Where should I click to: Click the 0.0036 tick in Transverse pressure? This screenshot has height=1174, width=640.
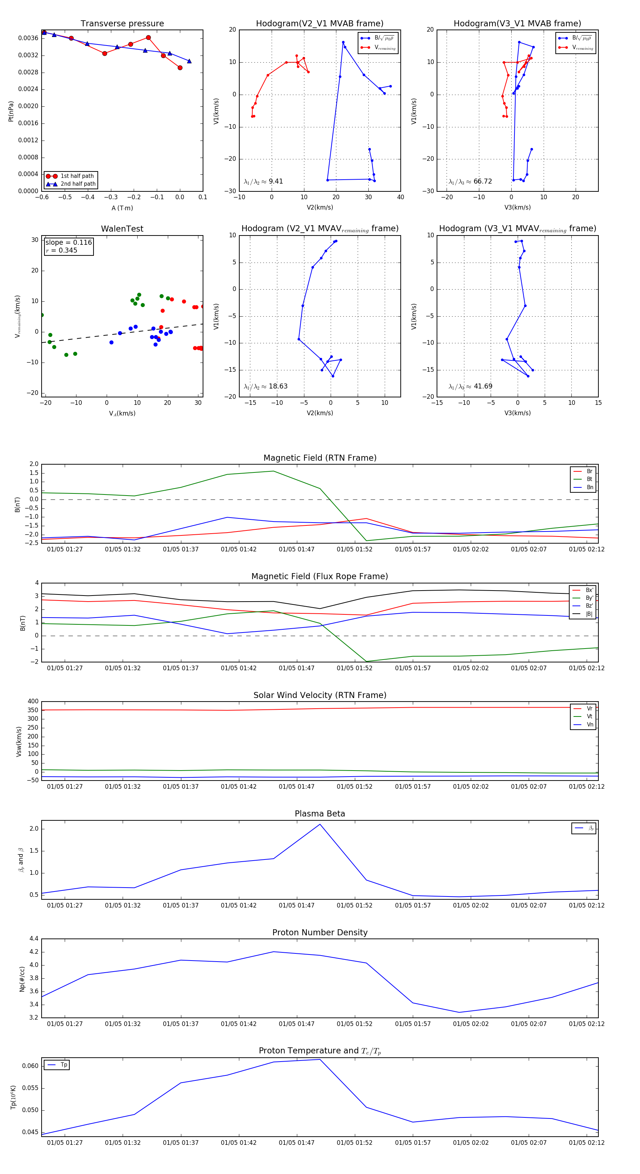[x=28, y=38]
